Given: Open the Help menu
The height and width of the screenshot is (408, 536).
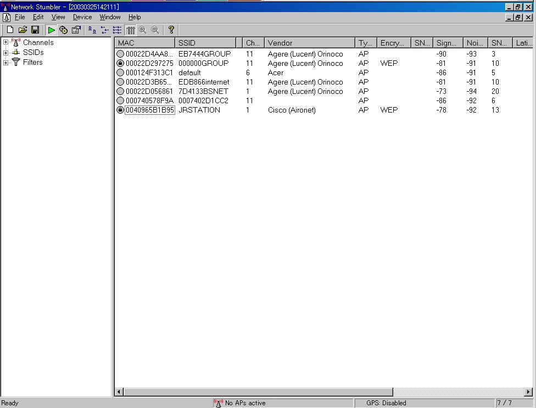Looking at the screenshot, I should (x=135, y=17).
